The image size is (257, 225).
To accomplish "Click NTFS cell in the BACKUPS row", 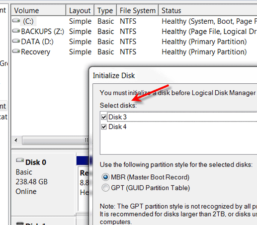I will (x=128, y=32).
